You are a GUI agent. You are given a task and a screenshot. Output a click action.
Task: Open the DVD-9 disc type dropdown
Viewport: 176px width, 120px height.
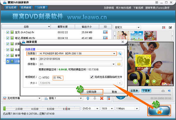point(97,109)
